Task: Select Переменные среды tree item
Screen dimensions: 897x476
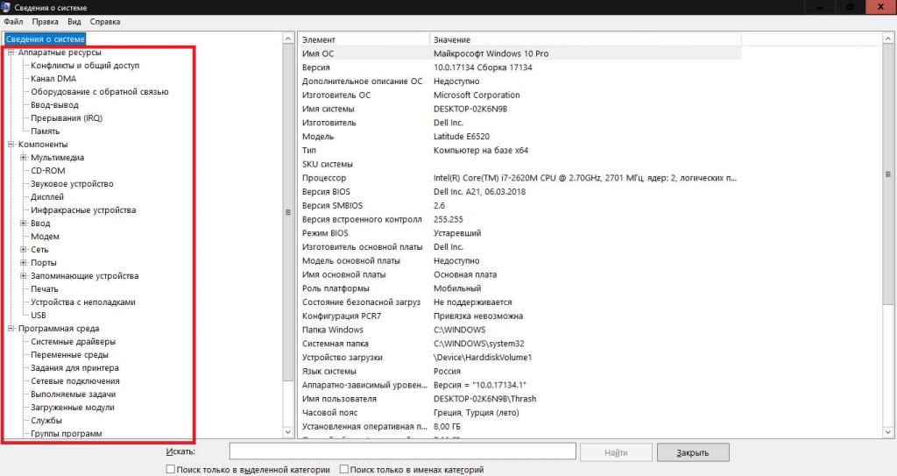Action: (69, 355)
